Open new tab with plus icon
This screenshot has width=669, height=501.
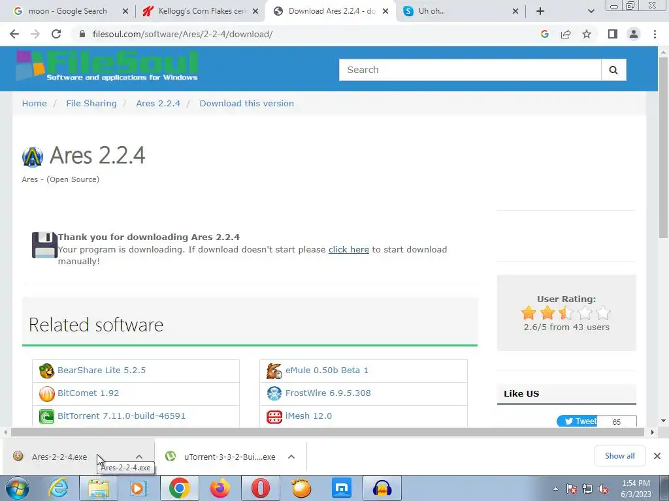pyautogui.click(x=540, y=11)
